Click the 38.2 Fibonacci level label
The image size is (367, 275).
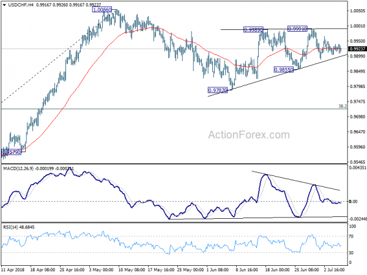pyautogui.click(x=343, y=106)
